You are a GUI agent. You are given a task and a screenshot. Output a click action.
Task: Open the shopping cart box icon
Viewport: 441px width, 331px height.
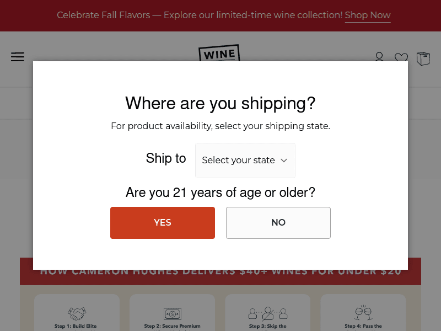pyautogui.click(x=423, y=58)
